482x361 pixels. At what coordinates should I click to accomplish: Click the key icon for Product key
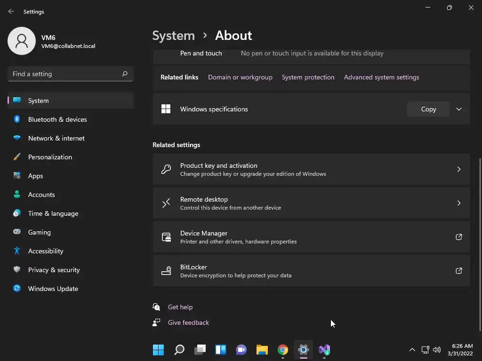click(x=166, y=169)
